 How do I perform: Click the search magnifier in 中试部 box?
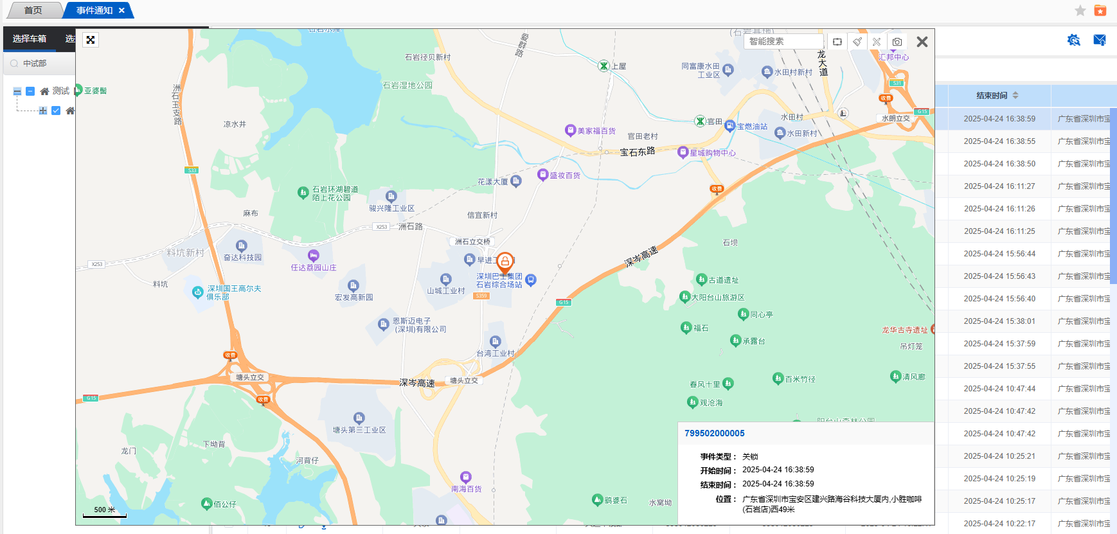pos(14,64)
